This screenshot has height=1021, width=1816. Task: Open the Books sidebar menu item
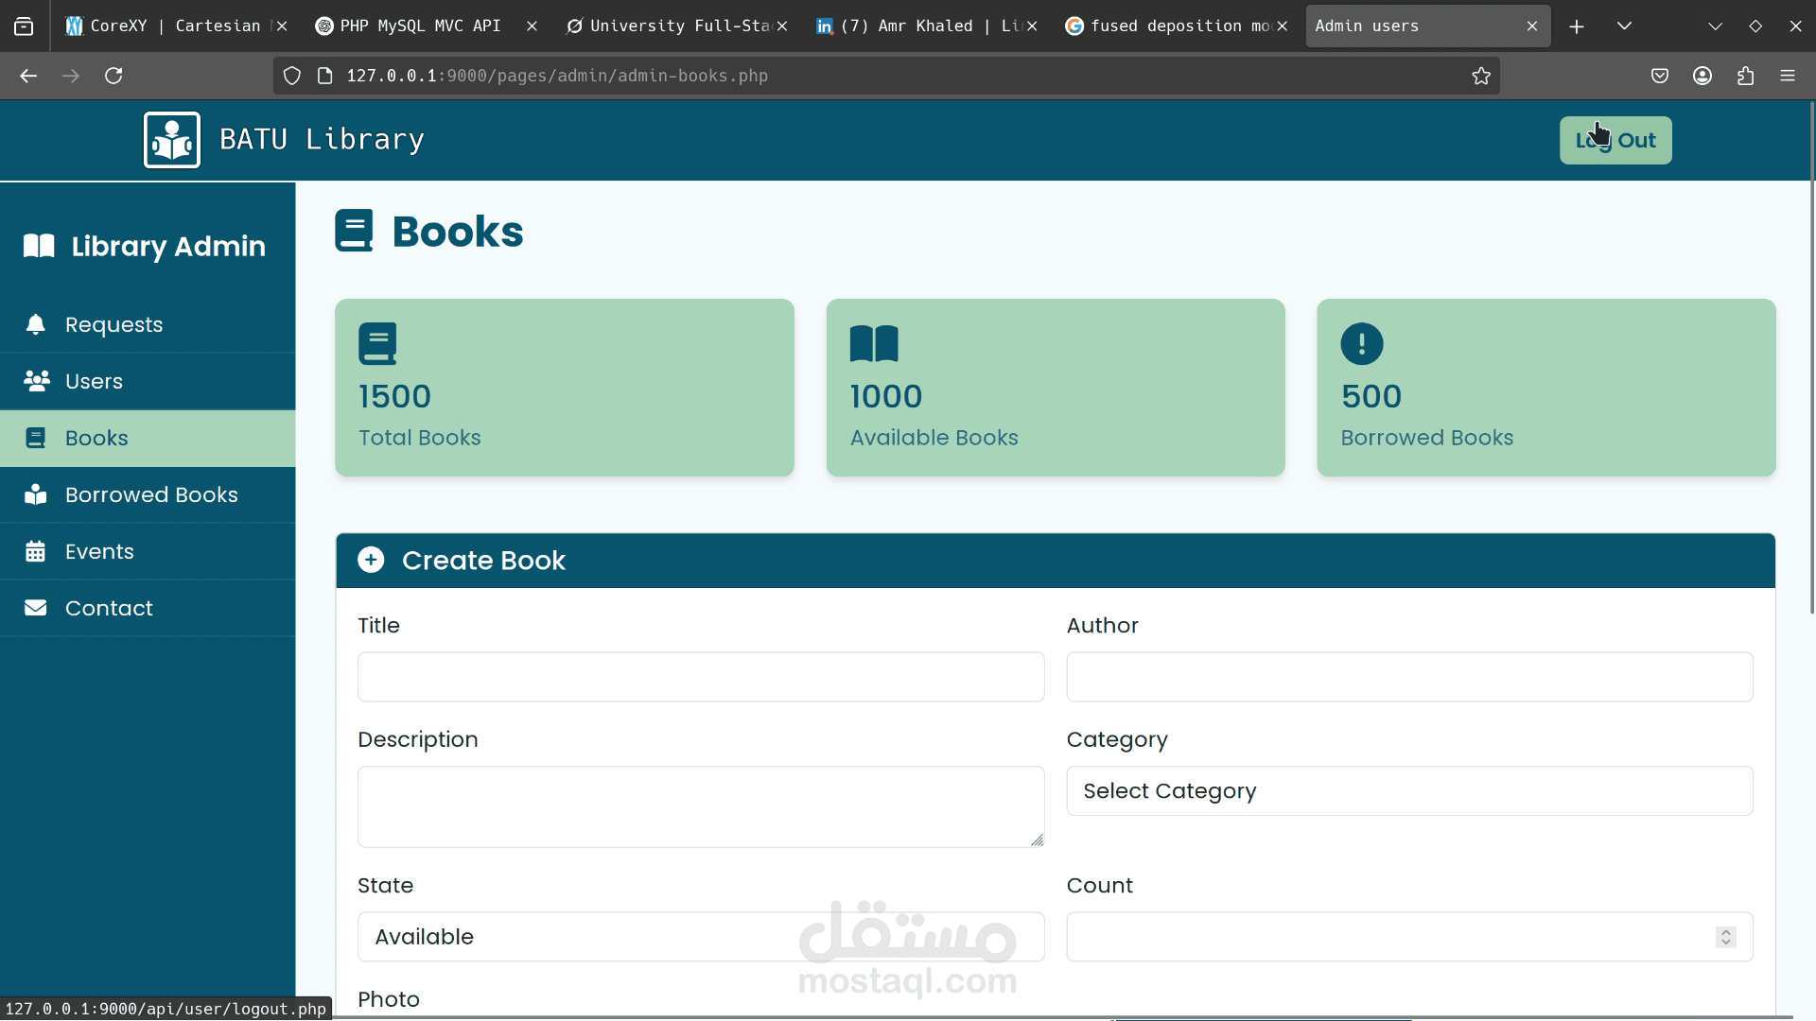click(96, 438)
